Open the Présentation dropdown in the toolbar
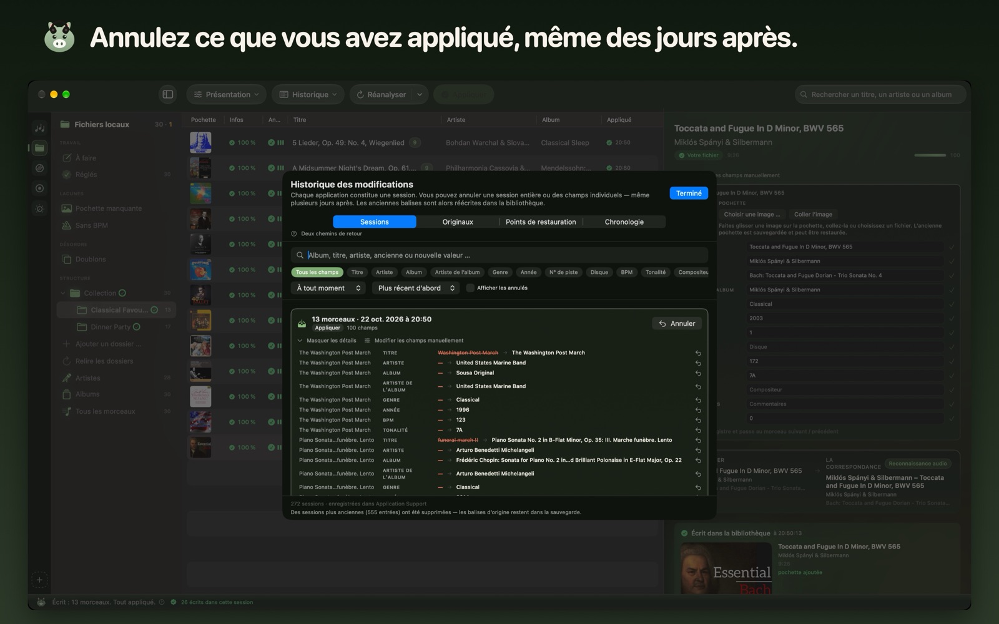This screenshot has width=999, height=624. (x=226, y=94)
